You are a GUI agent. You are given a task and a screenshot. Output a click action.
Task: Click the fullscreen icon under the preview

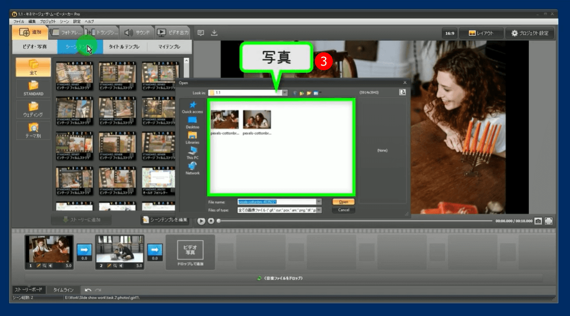coord(548,221)
